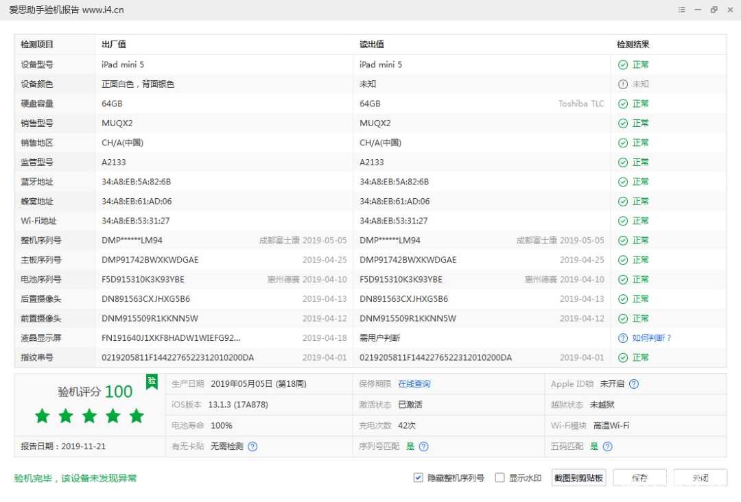This screenshot has height=502, width=741.
Task: Click the green check icon in 电池序列号 row
Action: point(623,280)
